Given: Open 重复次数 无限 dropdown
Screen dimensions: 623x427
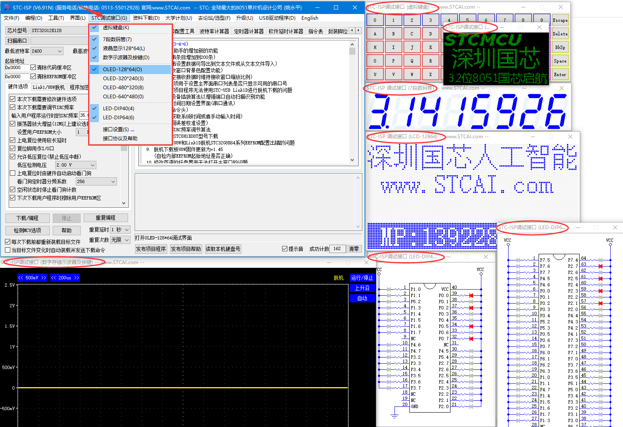Looking at the screenshot, I should 120,239.
